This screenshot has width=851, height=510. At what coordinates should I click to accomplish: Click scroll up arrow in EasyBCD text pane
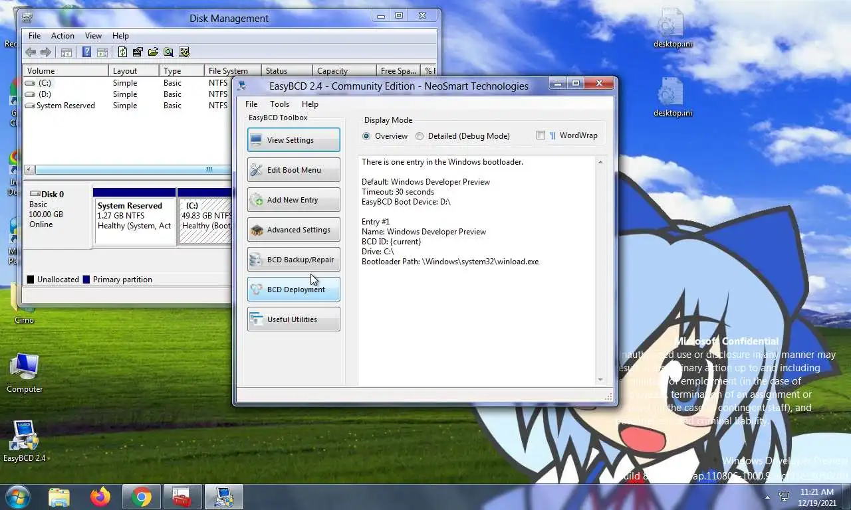[600, 162]
